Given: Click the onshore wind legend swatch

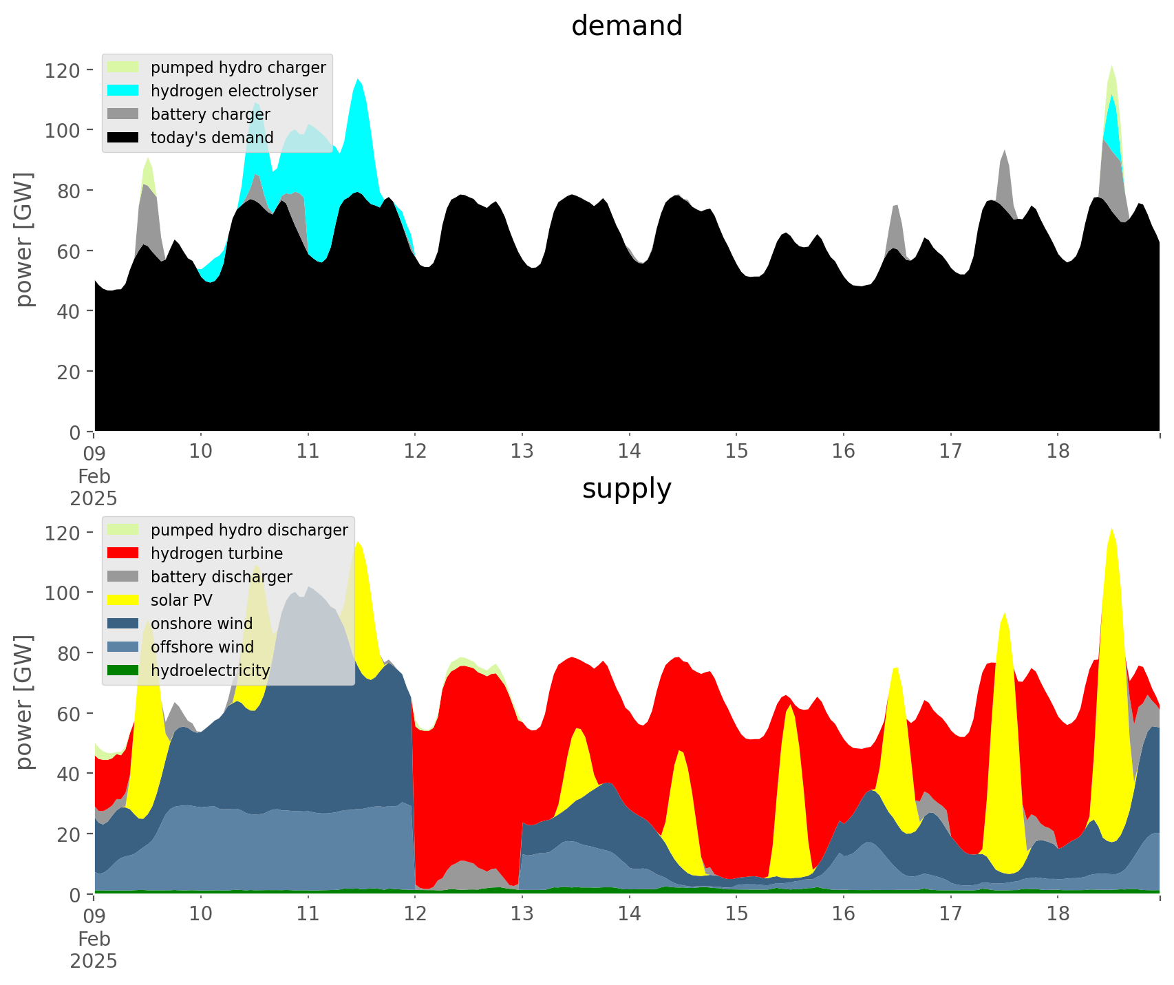Looking at the screenshot, I should 124,624.
